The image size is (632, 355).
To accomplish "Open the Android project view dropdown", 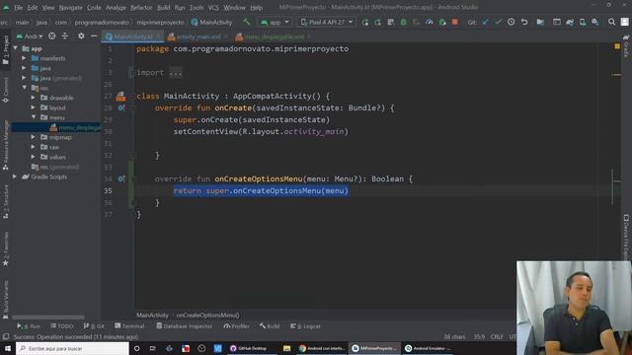I will pyautogui.click(x=30, y=36).
